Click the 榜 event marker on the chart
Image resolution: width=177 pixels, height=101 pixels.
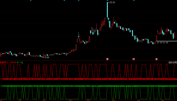[107, 59]
